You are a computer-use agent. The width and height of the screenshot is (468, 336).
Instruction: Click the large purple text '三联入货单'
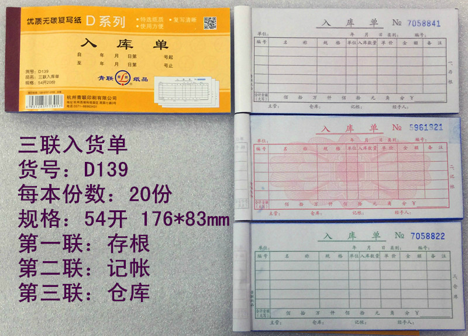point(73,145)
